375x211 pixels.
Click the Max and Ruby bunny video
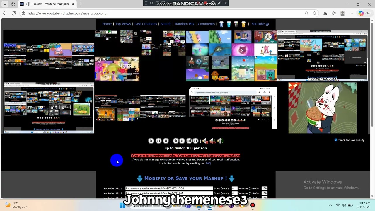[x=322, y=108]
